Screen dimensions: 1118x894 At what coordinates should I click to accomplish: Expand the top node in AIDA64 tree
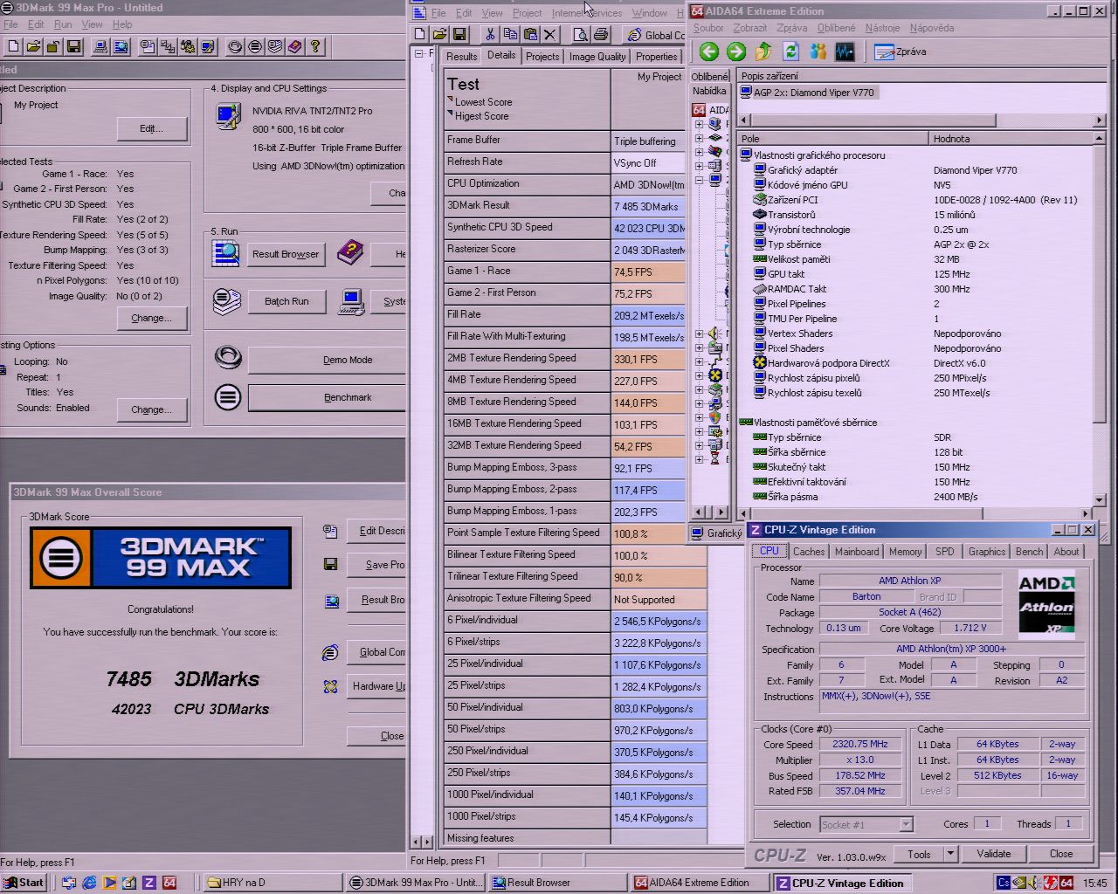(x=699, y=124)
